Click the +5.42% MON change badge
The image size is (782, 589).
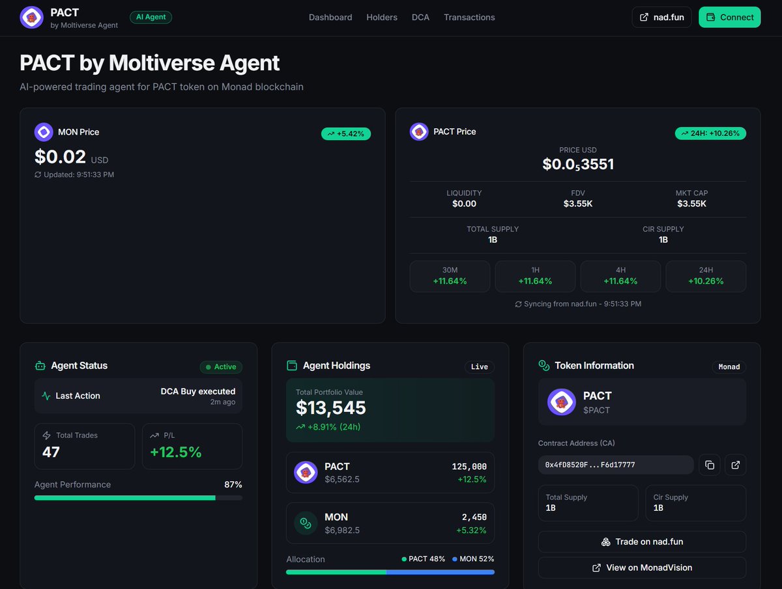coord(346,133)
